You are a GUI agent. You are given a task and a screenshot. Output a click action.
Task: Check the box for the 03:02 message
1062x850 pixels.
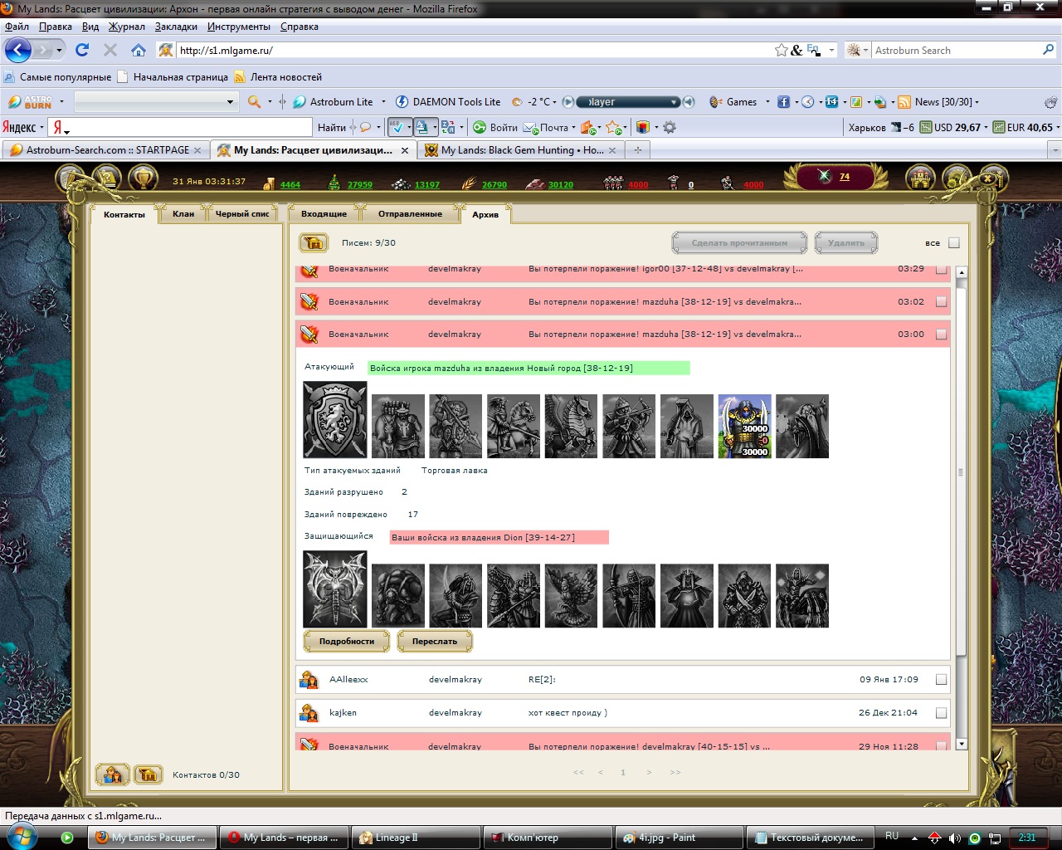941,302
